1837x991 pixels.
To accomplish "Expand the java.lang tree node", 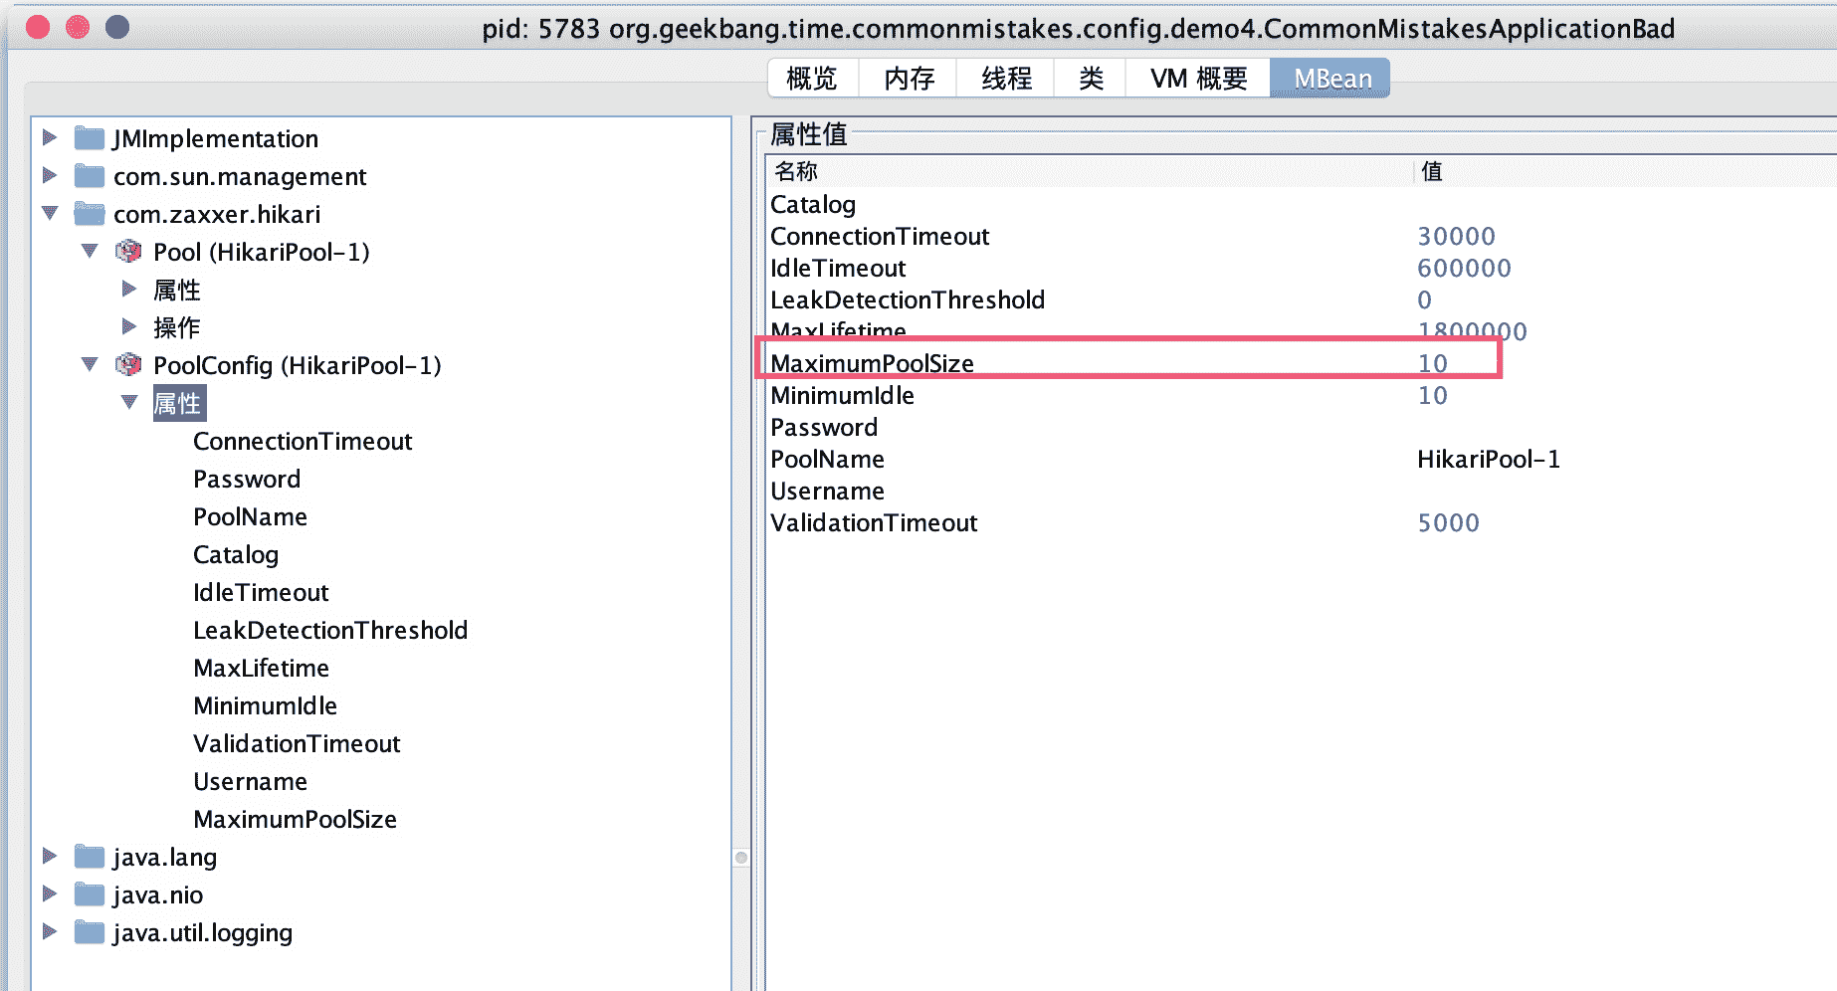I will pyautogui.click(x=50, y=856).
